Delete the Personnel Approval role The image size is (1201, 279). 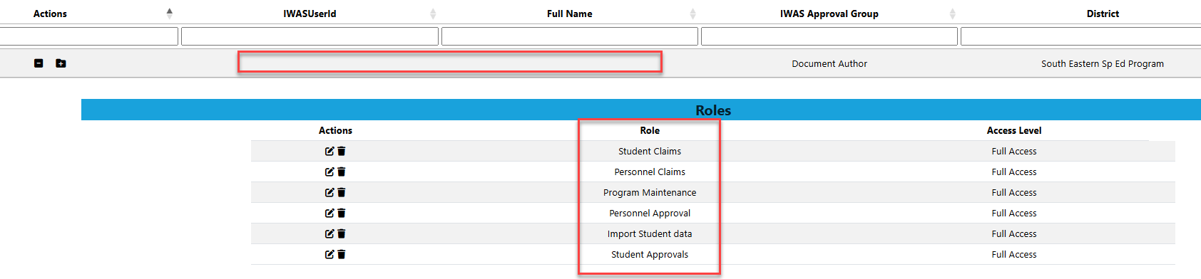click(342, 213)
